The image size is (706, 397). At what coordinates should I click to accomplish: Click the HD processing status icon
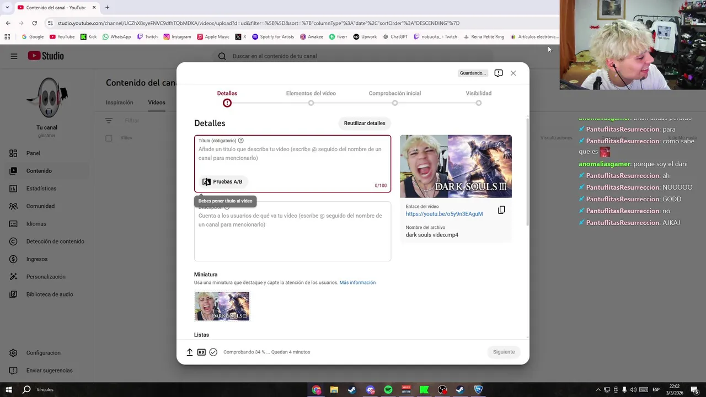(x=201, y=352)
